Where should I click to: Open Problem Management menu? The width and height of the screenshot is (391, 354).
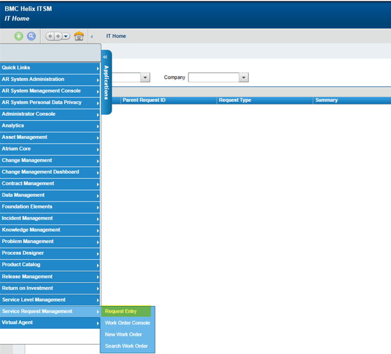50,241
